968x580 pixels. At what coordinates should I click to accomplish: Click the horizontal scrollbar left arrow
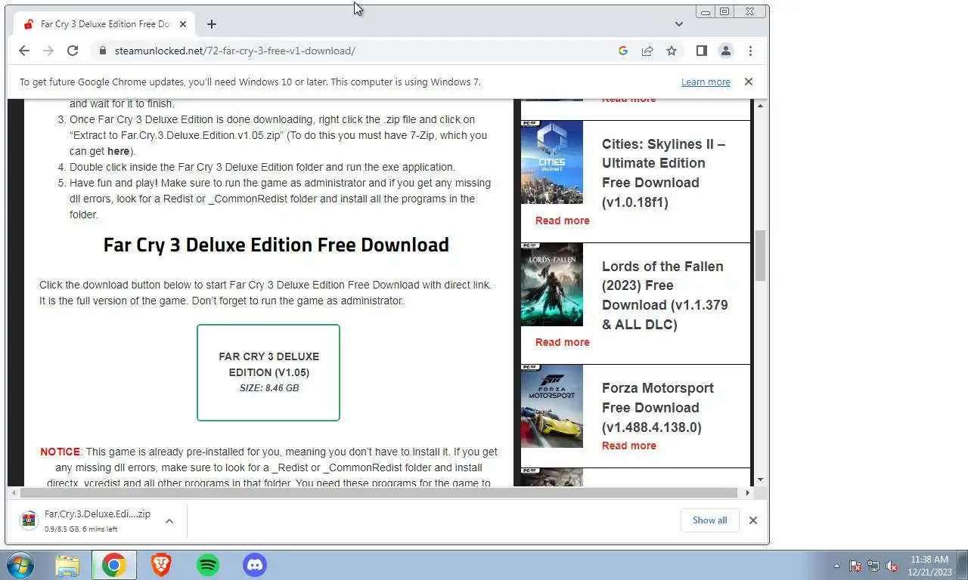(x=13, y=492)
